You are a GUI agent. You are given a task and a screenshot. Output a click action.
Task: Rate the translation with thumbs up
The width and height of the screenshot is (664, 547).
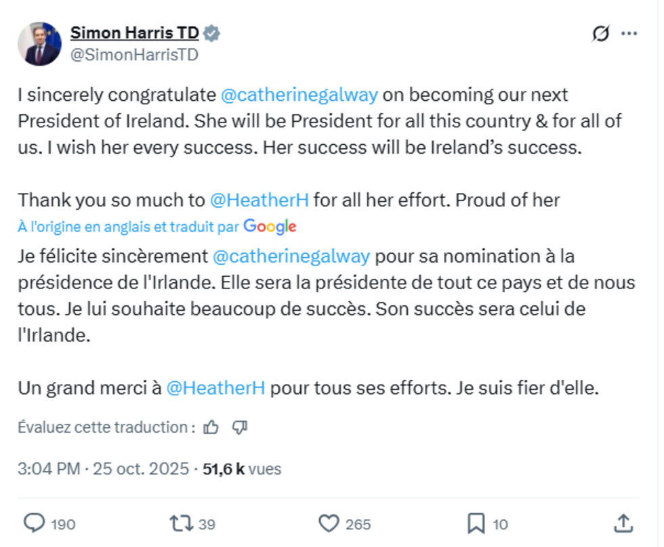211,427
